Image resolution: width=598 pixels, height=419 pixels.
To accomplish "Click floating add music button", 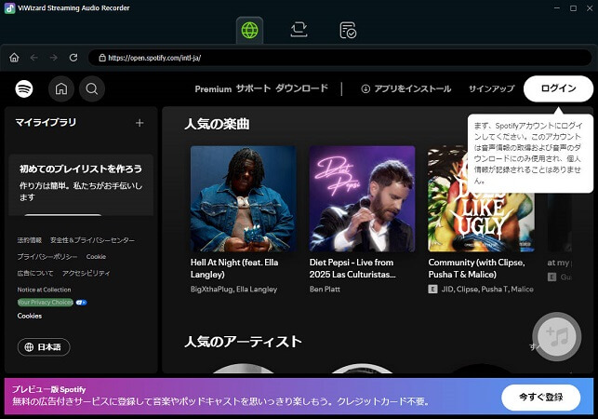I will [557, 336].
